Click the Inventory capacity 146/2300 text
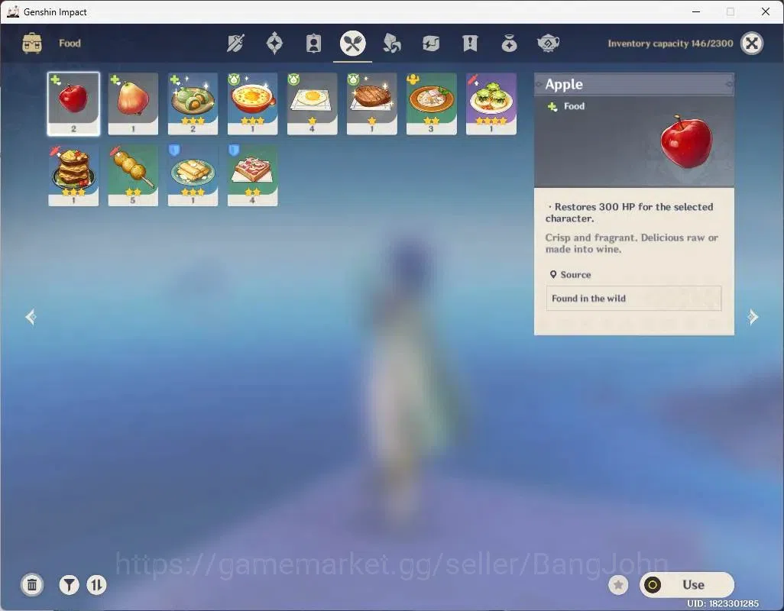The height and width of the screenshot is (611, 784). point(670,44)
